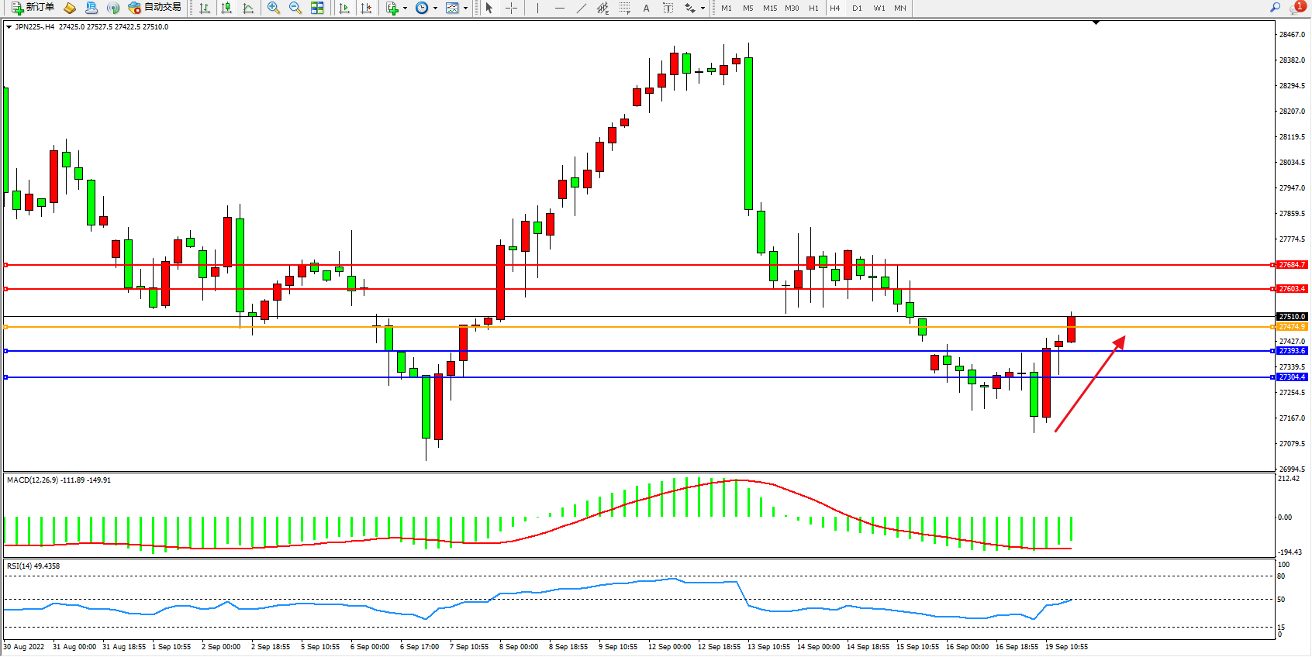Click the orange 27474.9 price level label
This screenshot has width=1312, height=657.
(x=1292, y=327)
